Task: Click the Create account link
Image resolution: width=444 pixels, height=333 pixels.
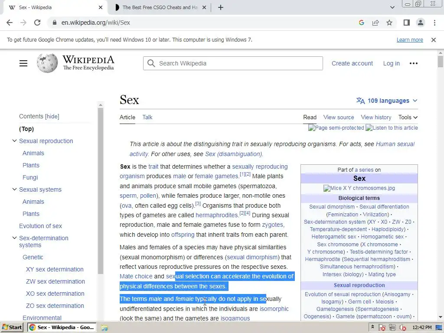Action: (x=352, y=63)
